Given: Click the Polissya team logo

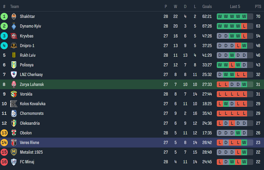Looking at the screenshot, I should tap(14, 65).
